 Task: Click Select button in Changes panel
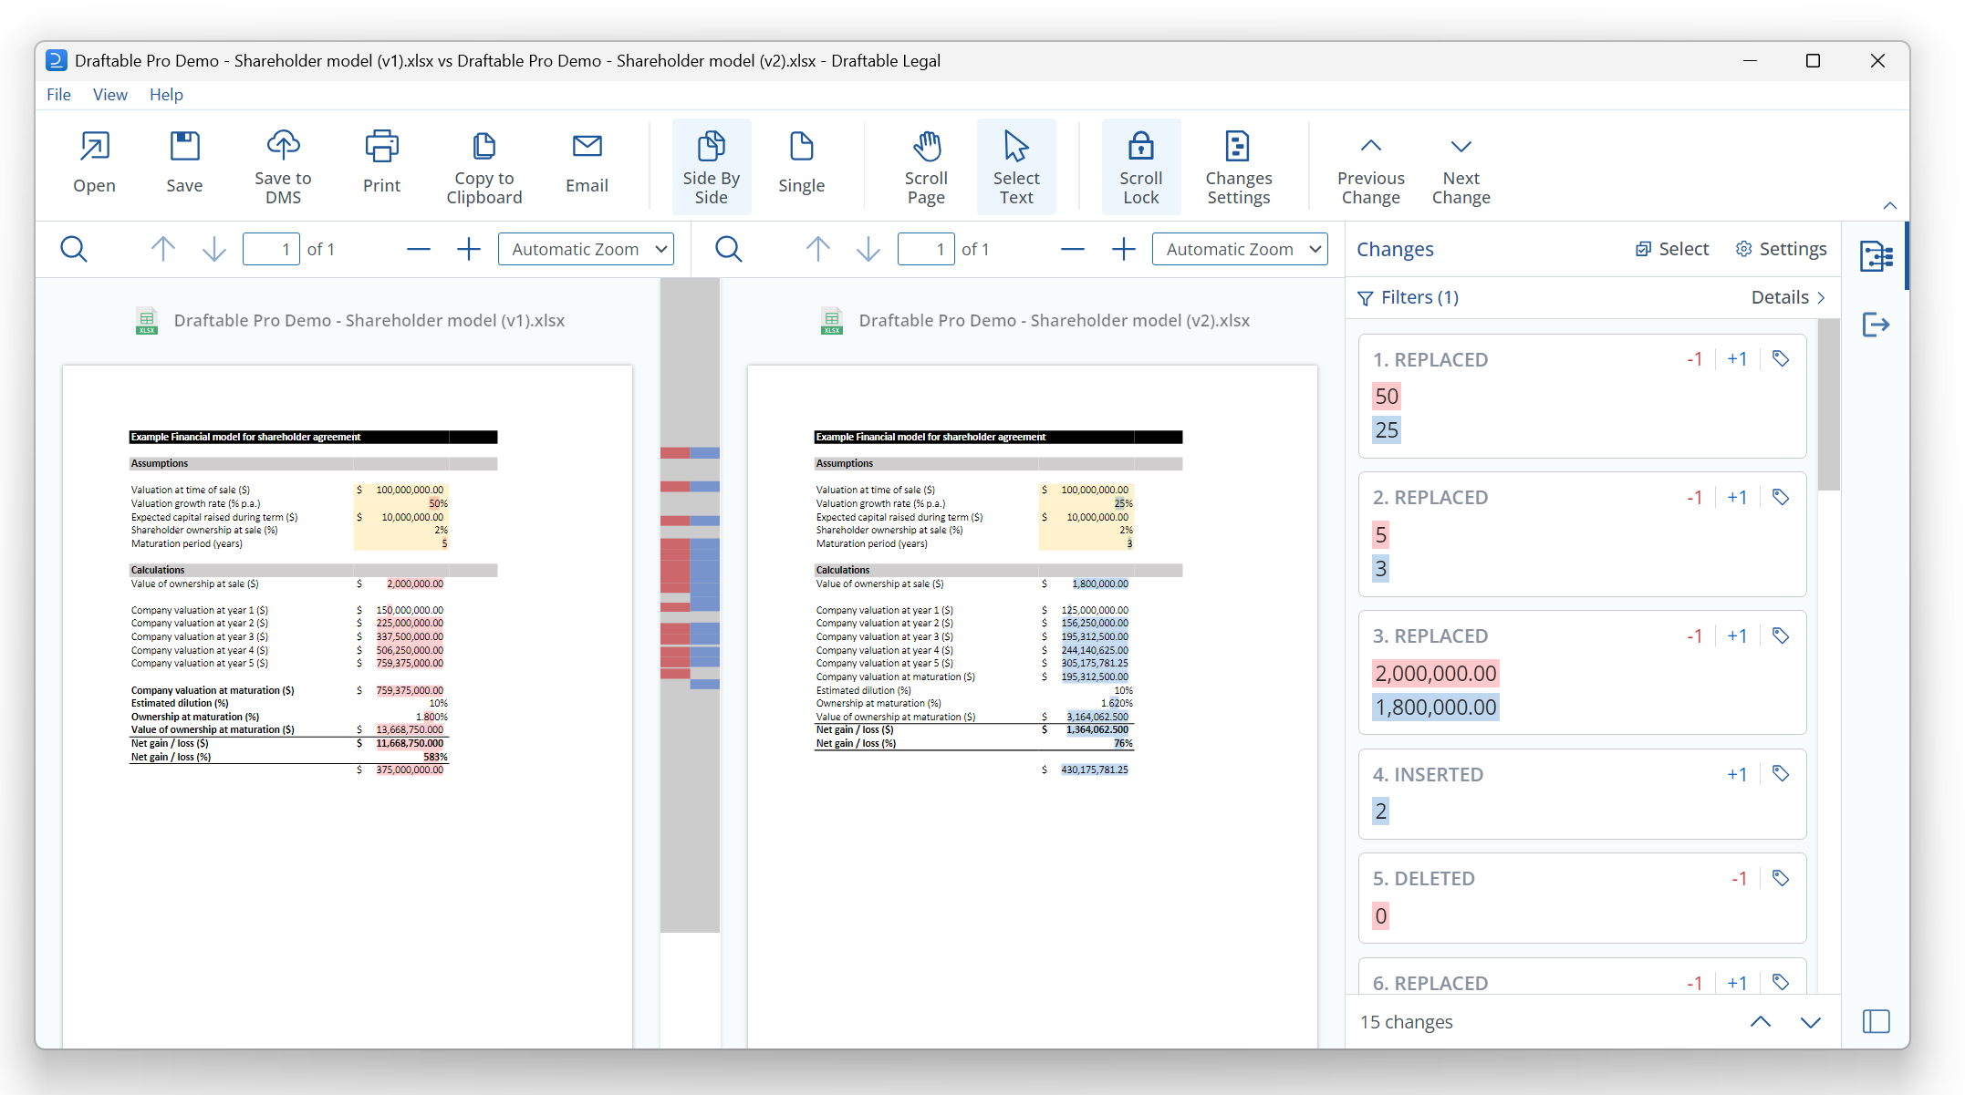click(1672, 249)
